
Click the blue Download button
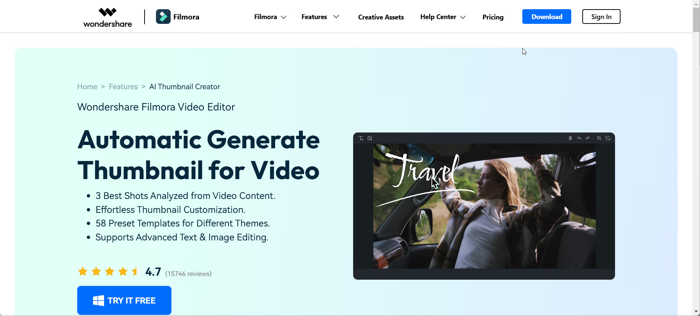[547, 17]
